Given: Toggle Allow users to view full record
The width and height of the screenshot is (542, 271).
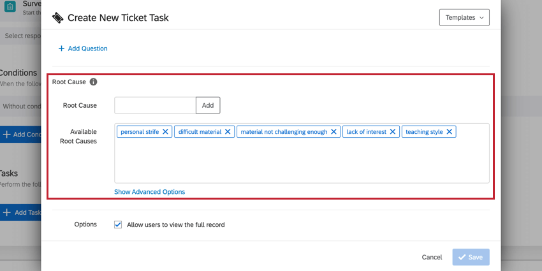Looking at the screenshot, I should 117,224.
